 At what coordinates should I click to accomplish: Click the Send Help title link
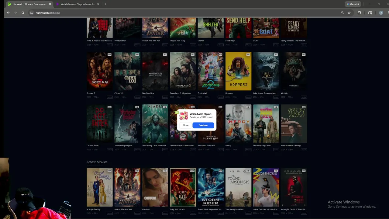coord(230,41)
